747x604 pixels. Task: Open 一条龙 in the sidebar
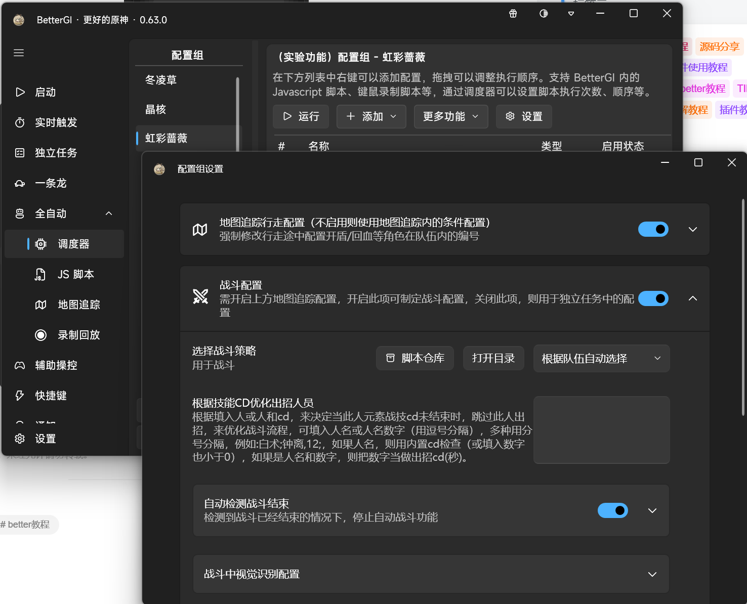coord(64,183)
